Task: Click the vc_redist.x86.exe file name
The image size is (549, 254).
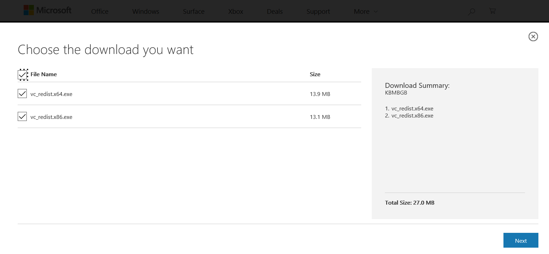Action: point(52,117)
